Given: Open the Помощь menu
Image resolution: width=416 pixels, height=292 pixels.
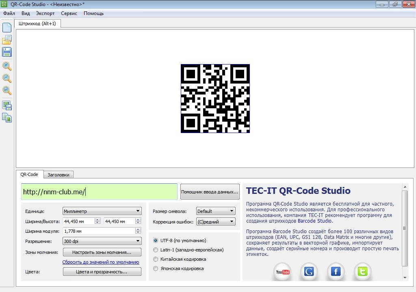Looking at the screenshot, I should pyautogui.click(x=93, y=13).
